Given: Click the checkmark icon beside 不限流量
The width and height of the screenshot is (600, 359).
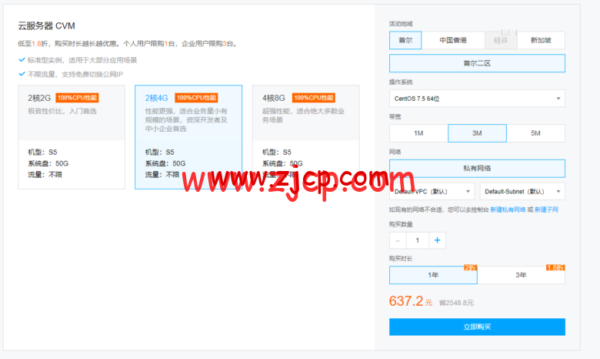Looking at the screenshot, I should (22, 74).
